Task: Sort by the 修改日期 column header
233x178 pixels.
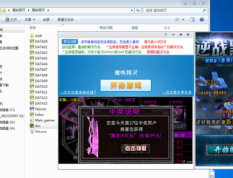Action: pyautogui.click(x=106, y=28)
